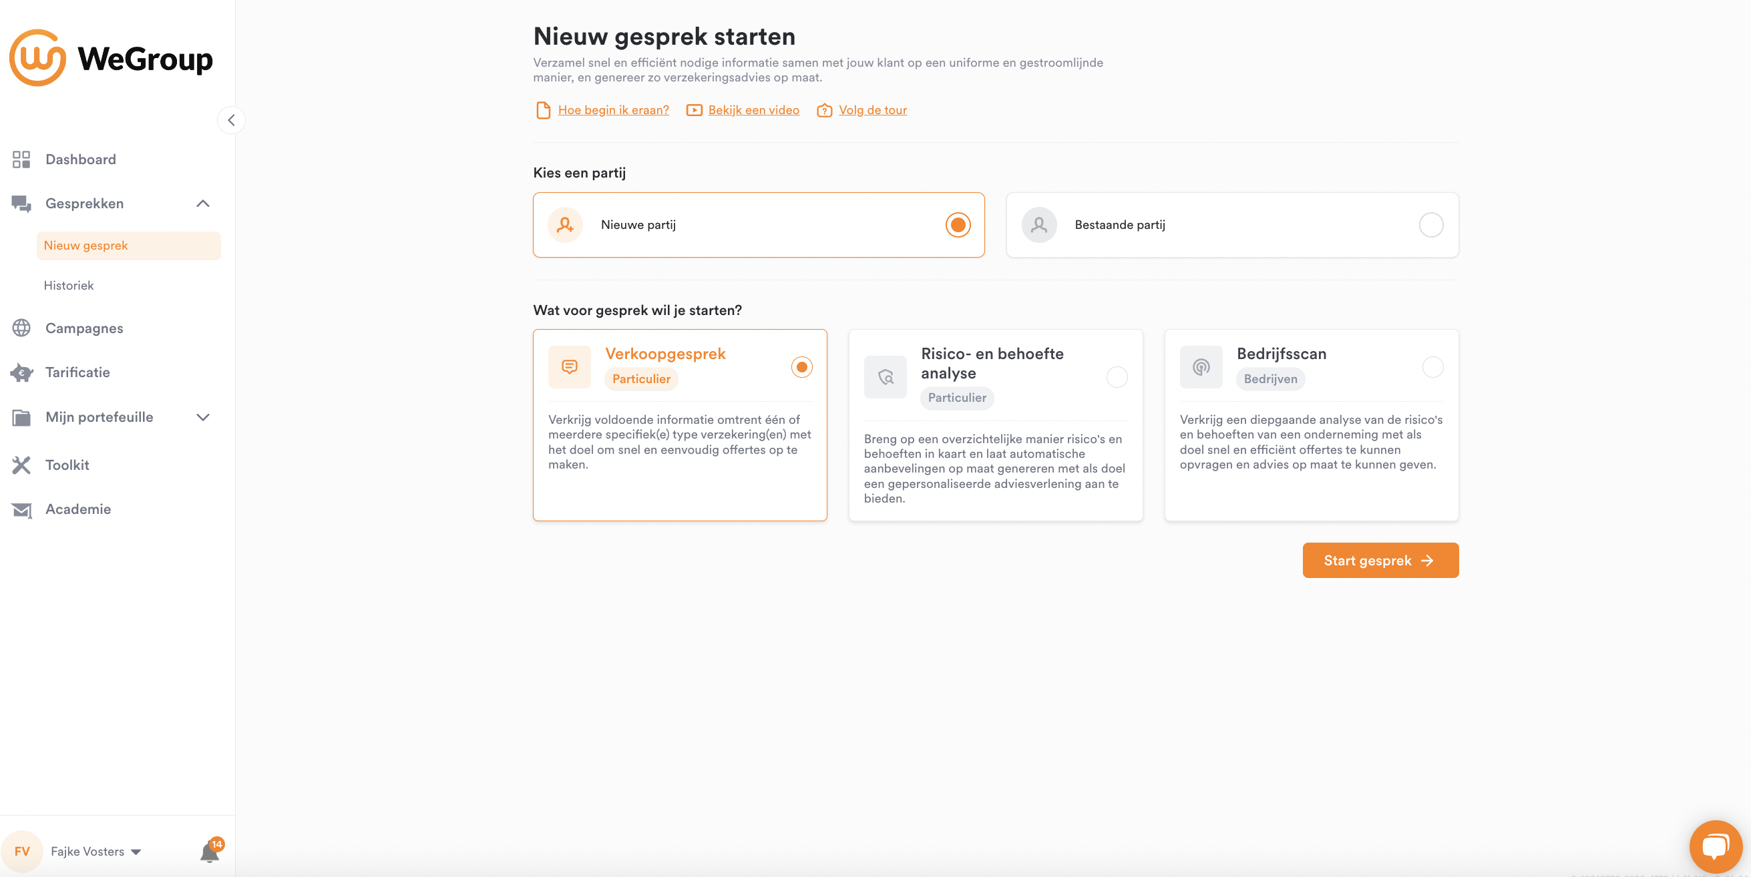
Task: Select Risico- en behoefte analyse radio
Action: pyautogui.click(x=1117, y=377)
